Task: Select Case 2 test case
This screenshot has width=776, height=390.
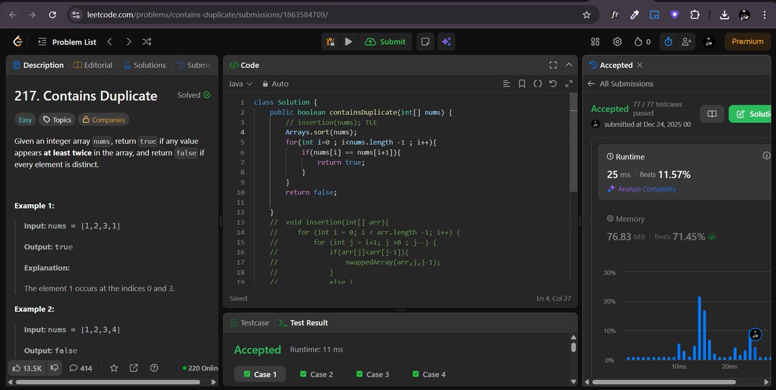Action: coord(316,375)
